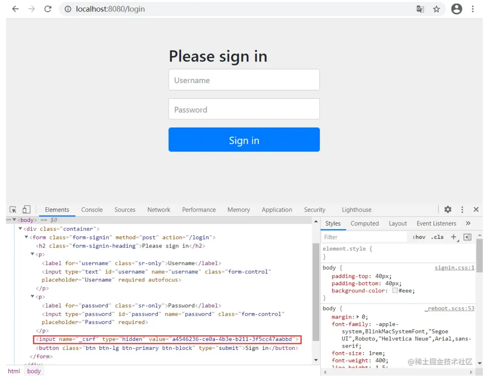Collapse the form-signin form node
485x381 pixels.
[x=26, y=237]
